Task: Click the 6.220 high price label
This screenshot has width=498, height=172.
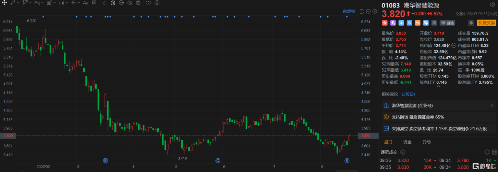Action: (32, 21)
